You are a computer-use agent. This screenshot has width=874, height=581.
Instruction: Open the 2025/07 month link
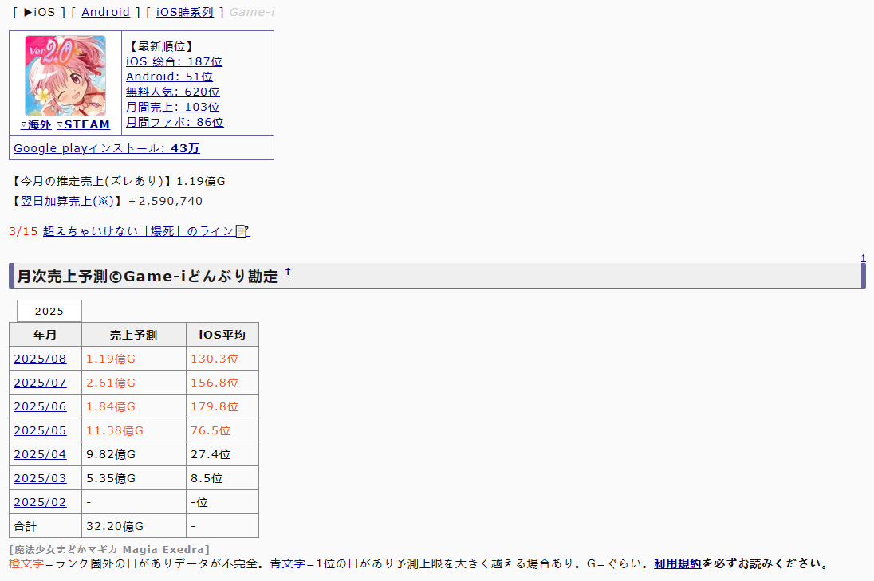point(40,383)
